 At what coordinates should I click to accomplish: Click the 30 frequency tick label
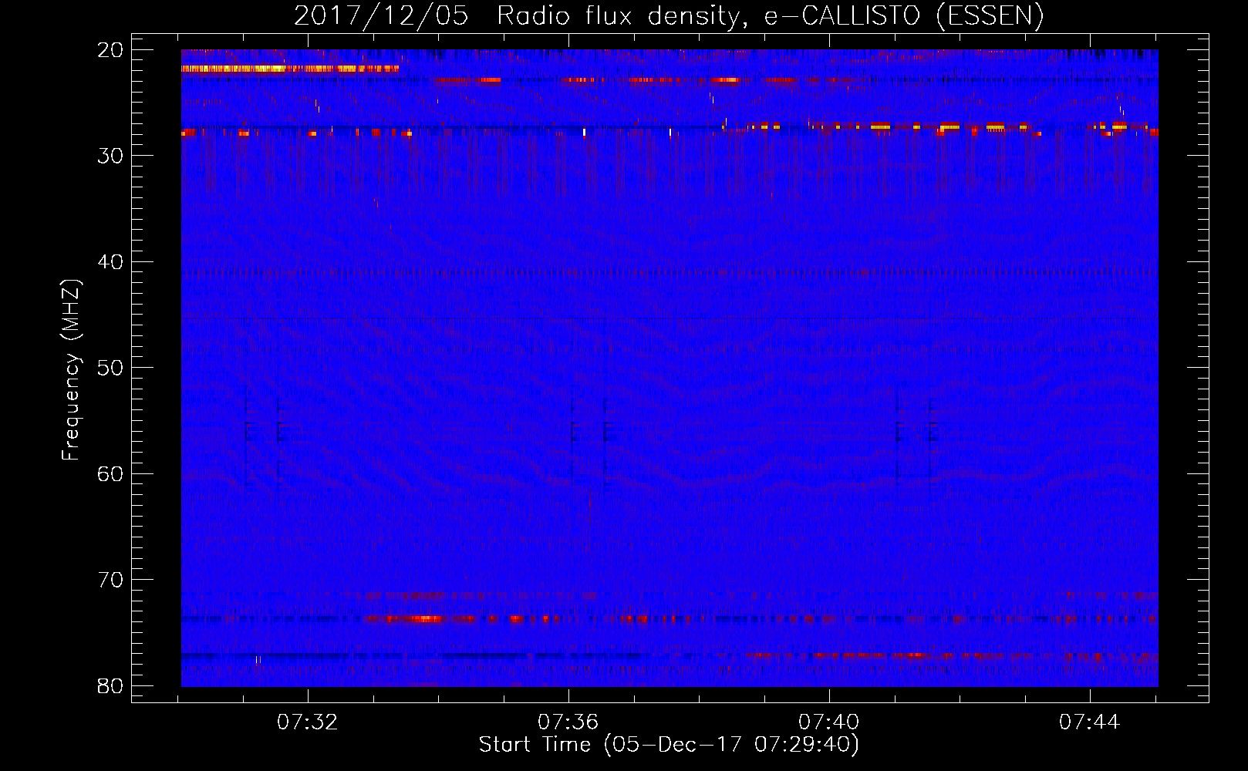(x=112, y=156)
